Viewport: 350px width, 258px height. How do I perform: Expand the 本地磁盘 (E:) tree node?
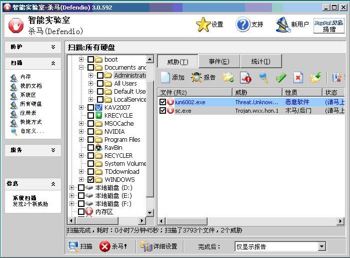tap(71, 195)
